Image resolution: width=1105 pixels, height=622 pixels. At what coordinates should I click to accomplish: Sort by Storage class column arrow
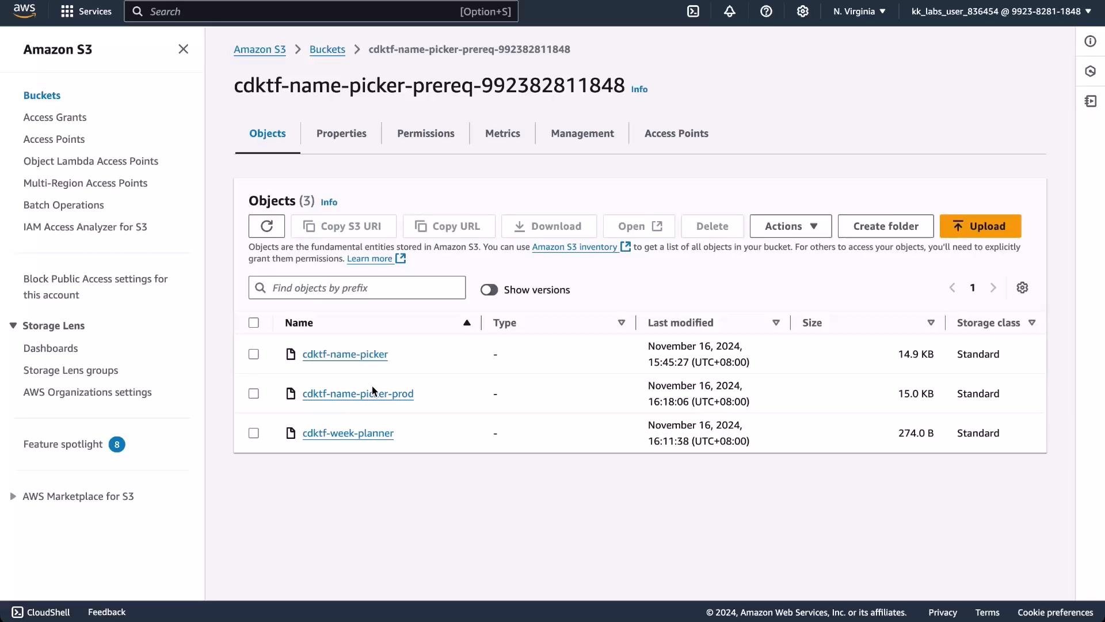coord(1032,323)
